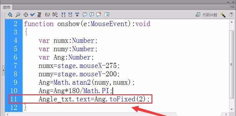
Task: Apply a line comment
Action: click(x=91, y=15)
